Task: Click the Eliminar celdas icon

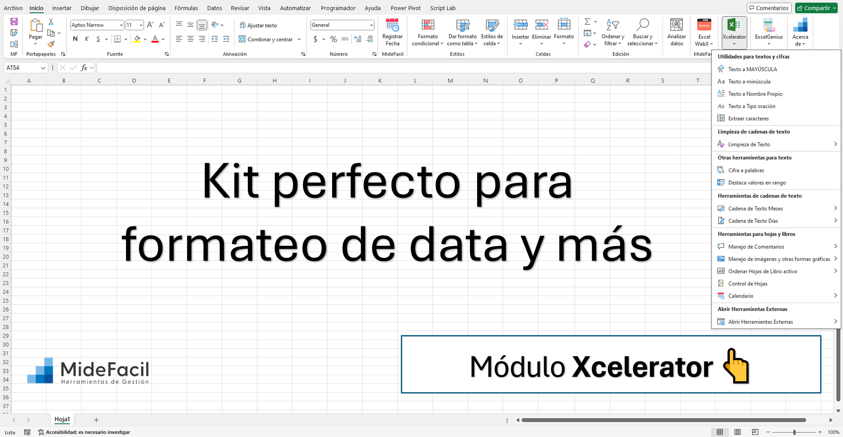Action: pyautogui.click(x=542, y=25)
